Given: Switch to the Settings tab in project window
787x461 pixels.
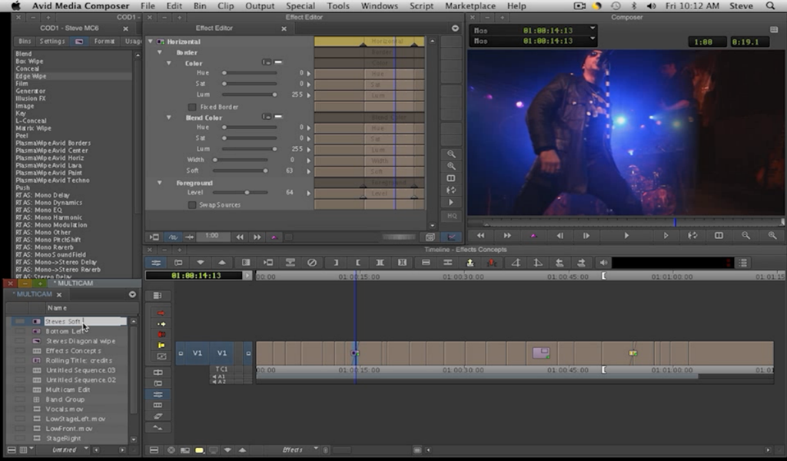Looking at the screenshot, I should click(52, 41).
